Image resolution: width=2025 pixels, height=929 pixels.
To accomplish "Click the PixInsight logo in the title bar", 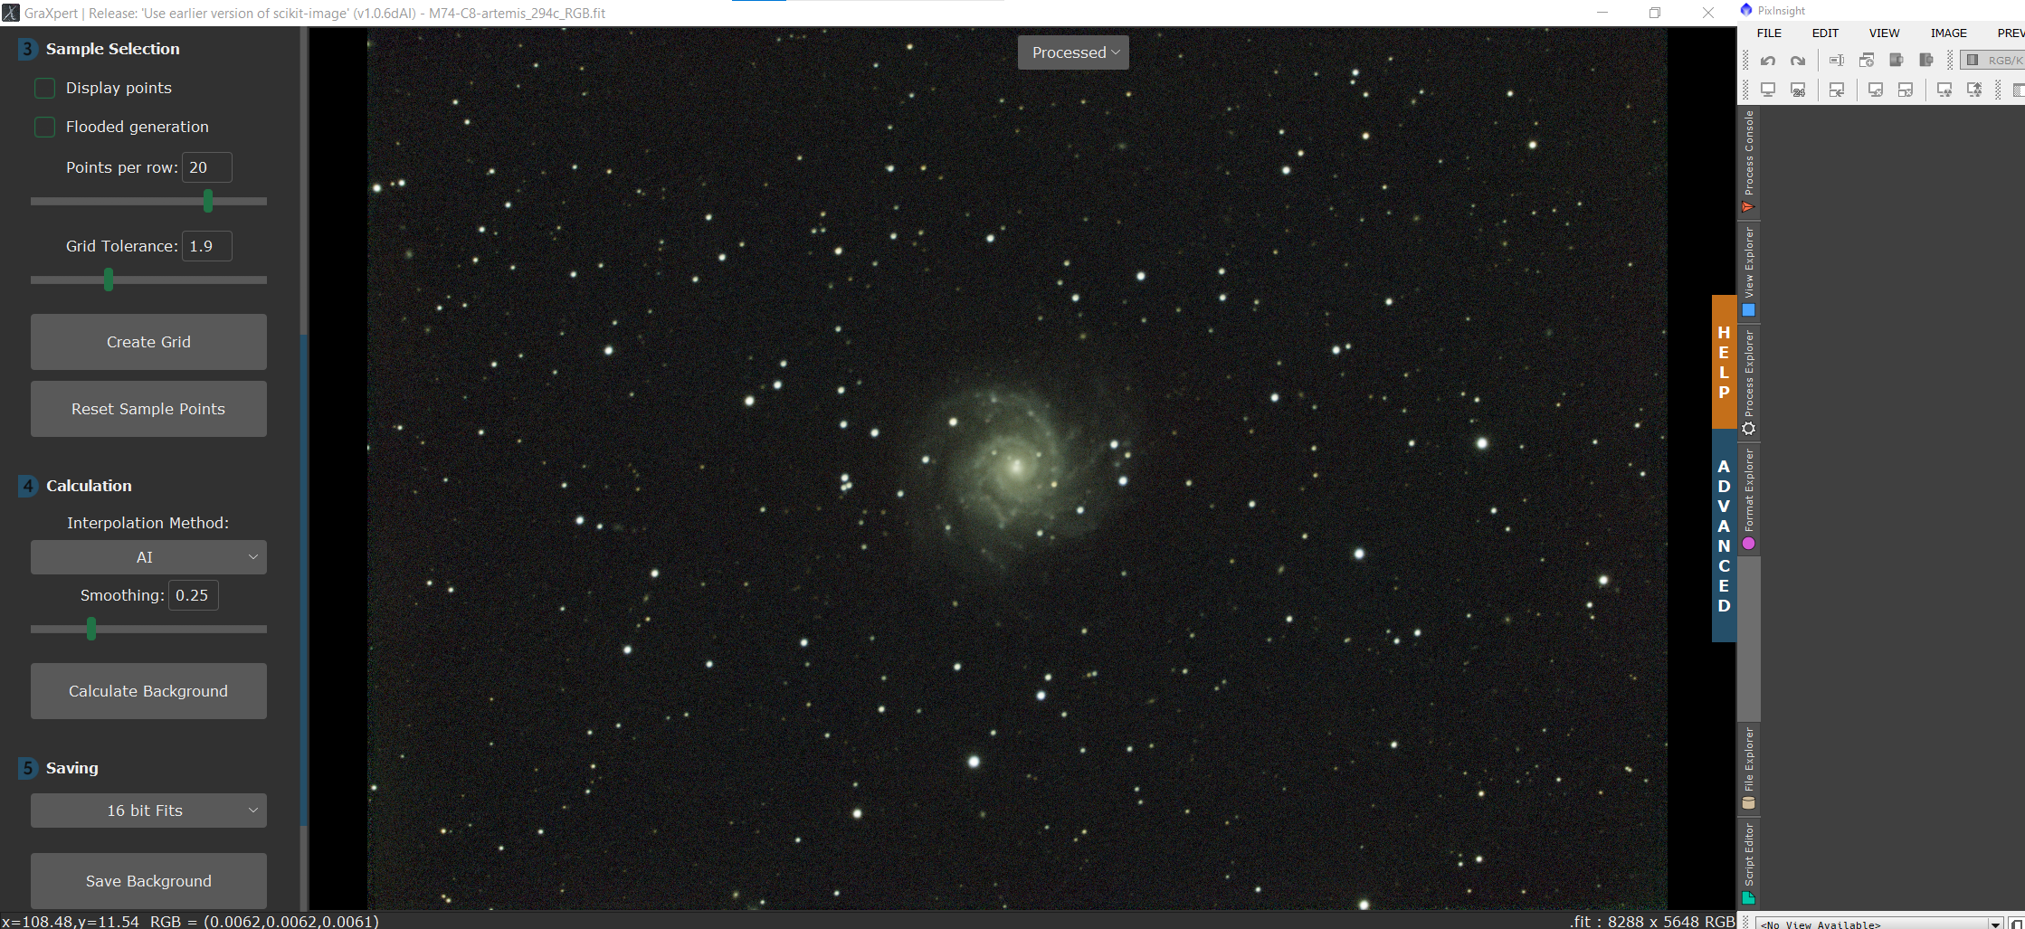I will (x=1746, y=10).
